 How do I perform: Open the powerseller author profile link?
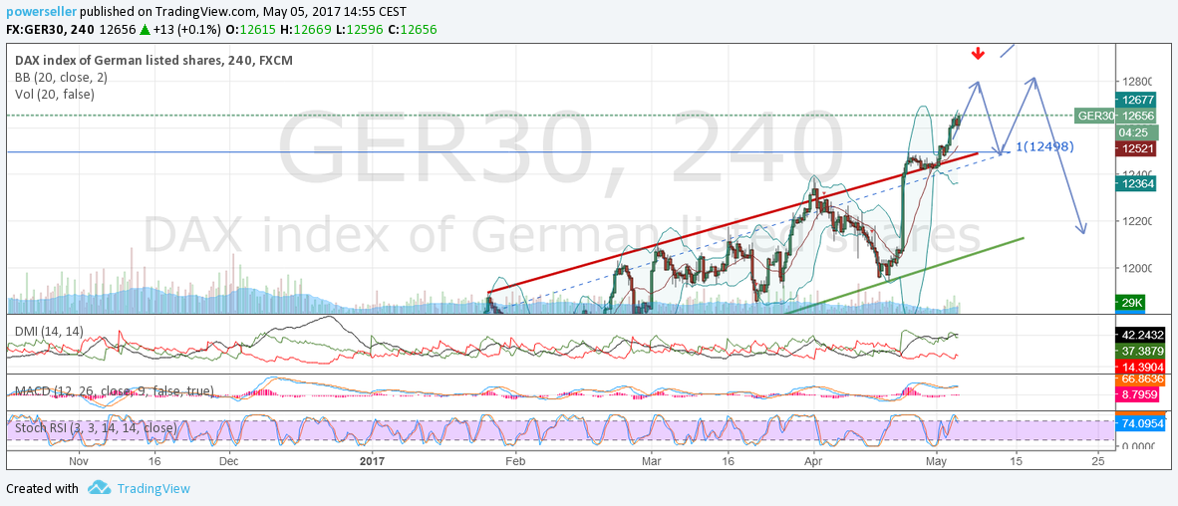point(41,12)
